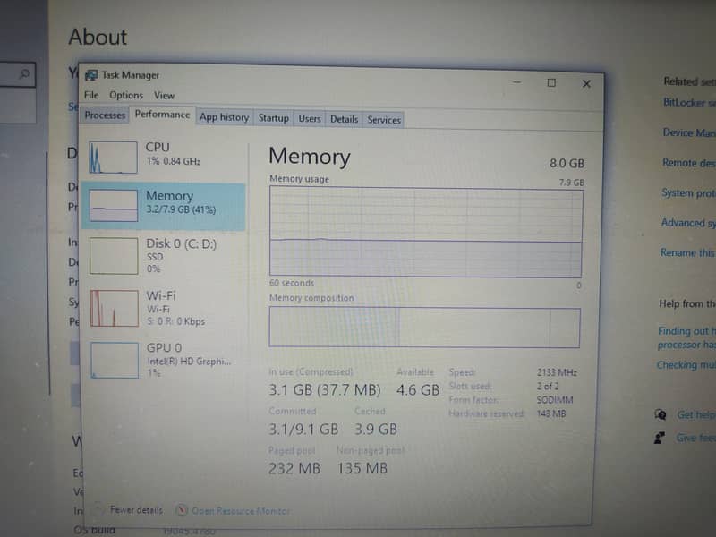Click the 3.1/9.1 GB committed value
This screenshot has height=537, width=716.
point(303,429)
